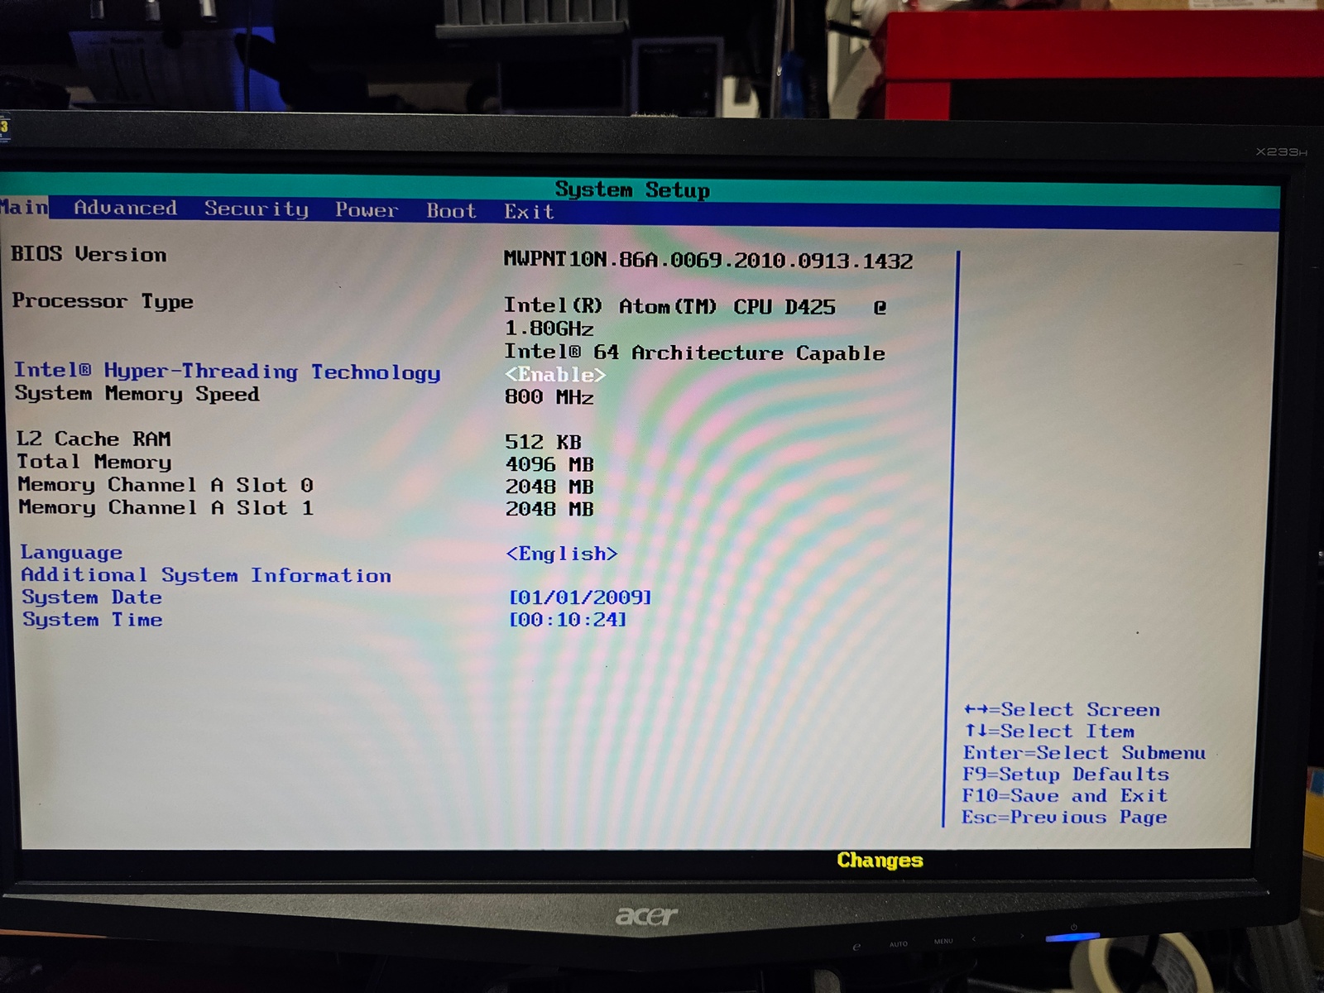1324x993 pixels.
Task: Click the System Memory Speed label
Action: (137, 394)
